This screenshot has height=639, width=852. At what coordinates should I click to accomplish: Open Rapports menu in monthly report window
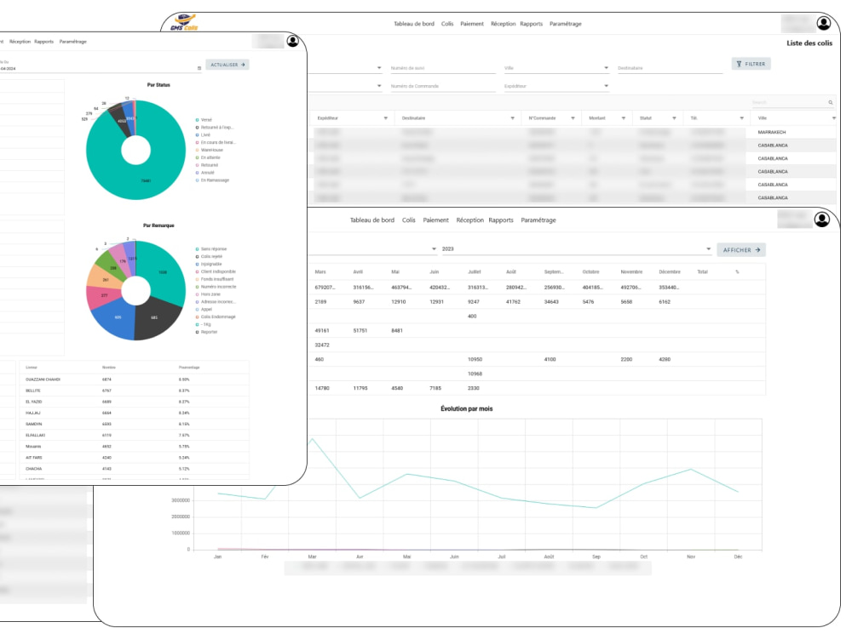click(501, 220)
